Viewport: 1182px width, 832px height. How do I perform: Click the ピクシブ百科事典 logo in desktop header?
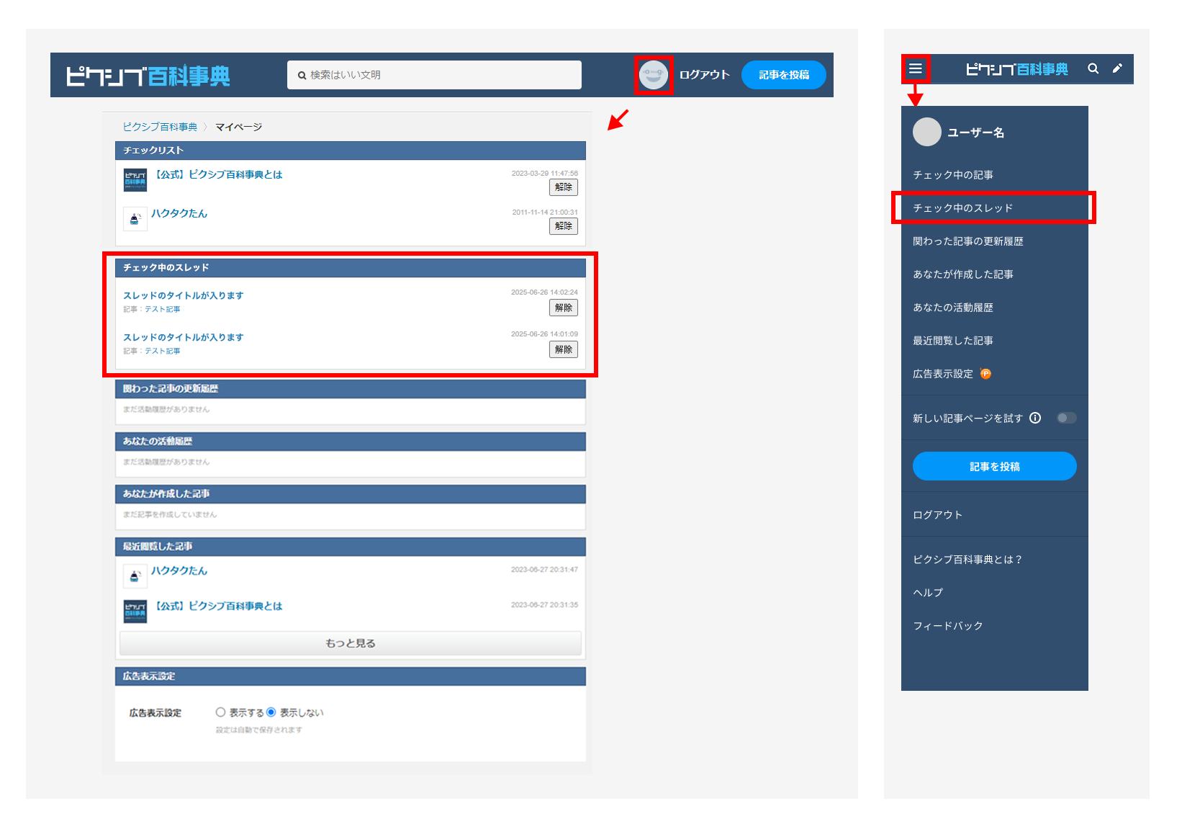click(148, 76)
